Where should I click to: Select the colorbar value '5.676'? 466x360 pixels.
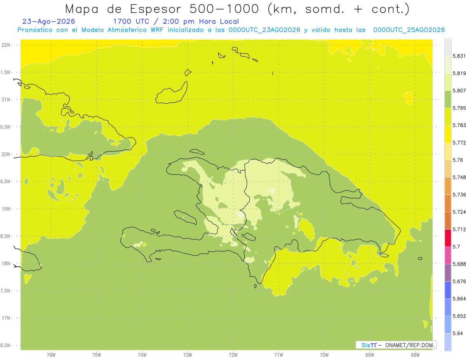(x=459, y=282)
